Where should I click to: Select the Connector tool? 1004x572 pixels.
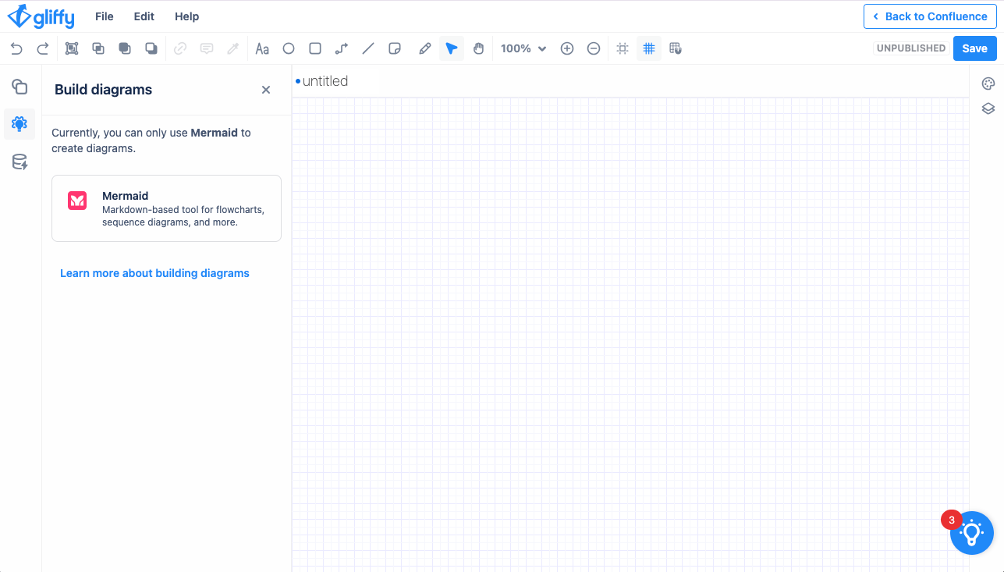tap(342, 48)
